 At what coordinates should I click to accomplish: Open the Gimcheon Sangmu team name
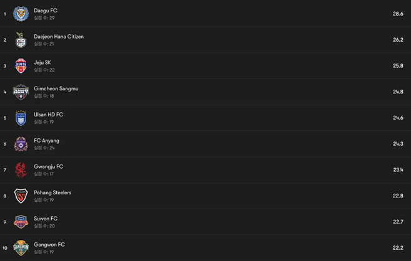56,88
